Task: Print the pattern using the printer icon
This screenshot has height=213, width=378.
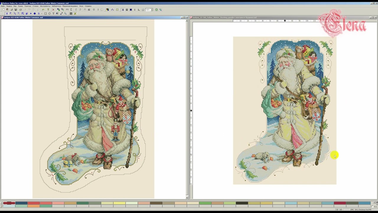Action: point(20,10)
